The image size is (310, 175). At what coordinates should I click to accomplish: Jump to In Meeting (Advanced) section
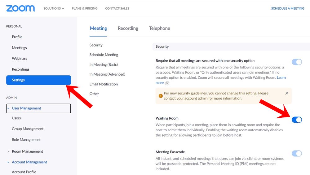coord(107,74)
